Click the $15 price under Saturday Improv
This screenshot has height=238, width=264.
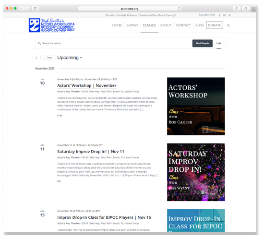59,181
